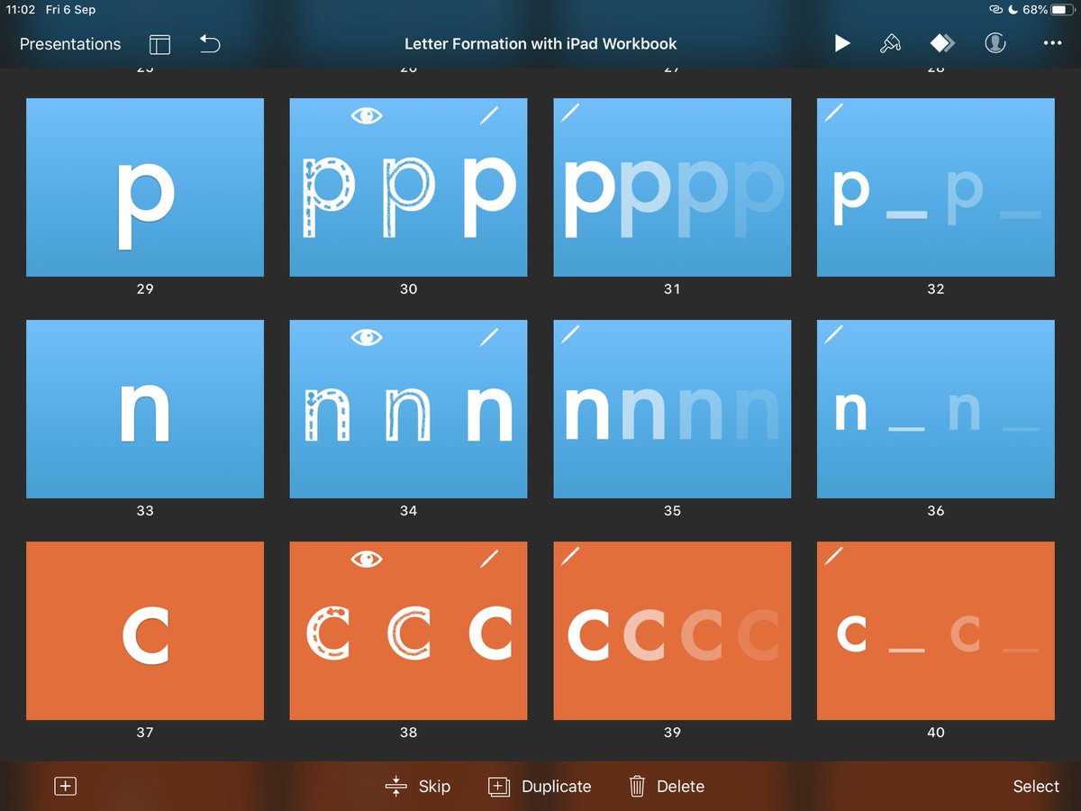
Task: Tap slide number label 40
Action: click(x=936, y=733)
